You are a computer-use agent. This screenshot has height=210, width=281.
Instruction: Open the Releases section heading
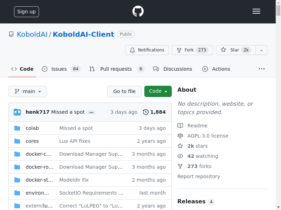[x=191, y=202]
